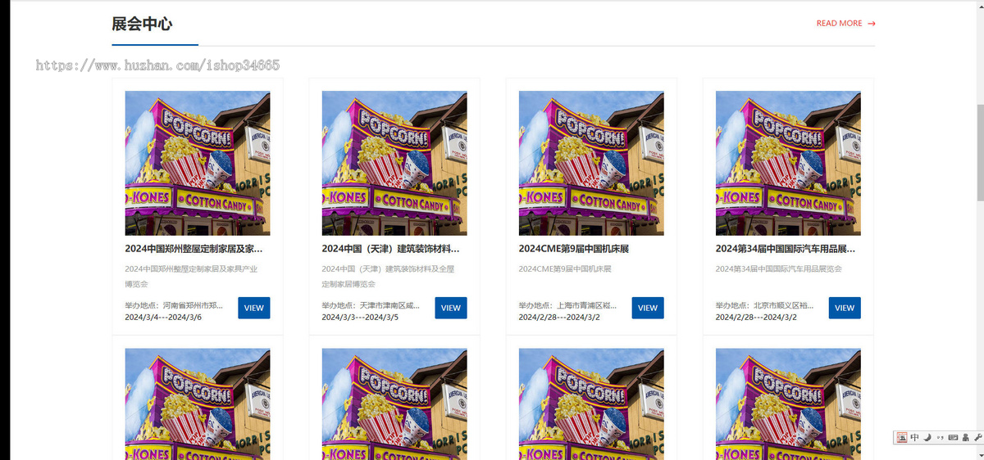Open the 2024中国（天津）建筑装饰材料 title link
The height and width of the screenshot is (460, 984).
(390, 249)
